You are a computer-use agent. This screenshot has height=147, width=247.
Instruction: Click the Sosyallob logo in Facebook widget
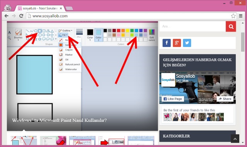[x=168, y=80]
